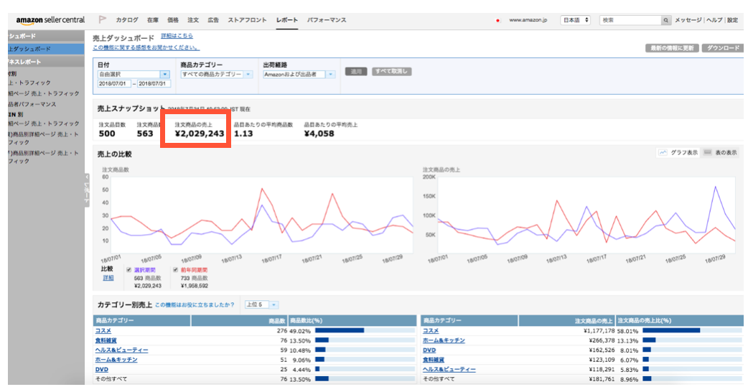Open the 設定 link
Viewport: 748px width, 392px height.
(732, 20)
